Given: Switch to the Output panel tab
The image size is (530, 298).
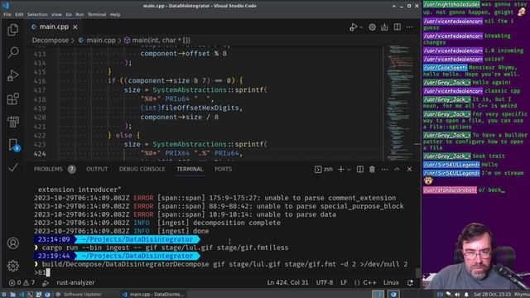Looking at the screenshot, I should tap(97, 169).
